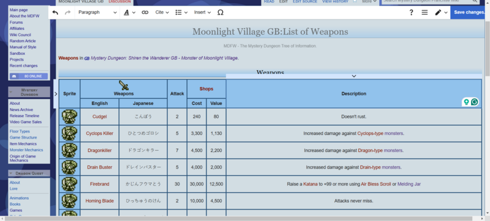
Task: Open the Cite dropdown
Action: [x=162, y=12]
